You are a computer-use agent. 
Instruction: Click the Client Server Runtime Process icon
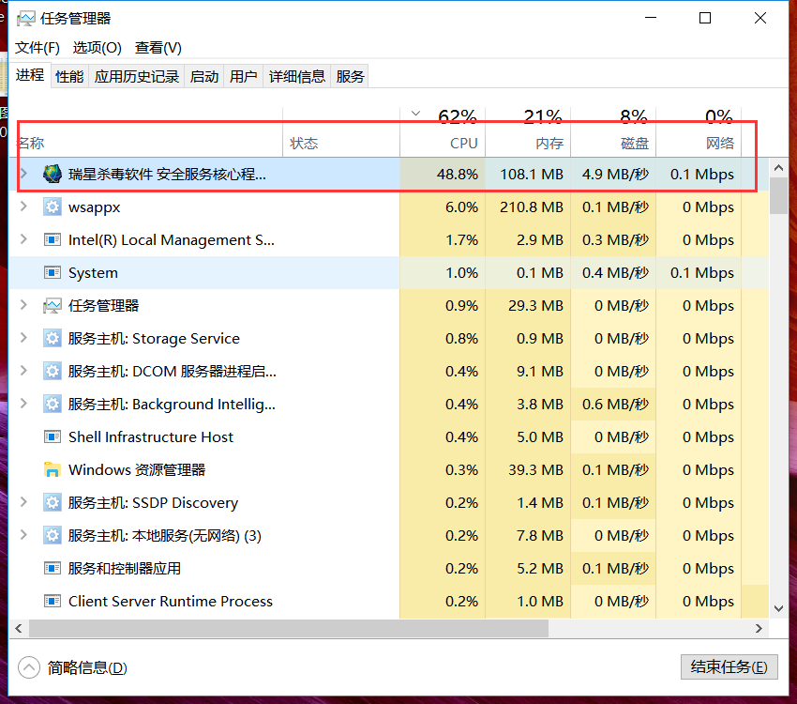coord(53,602)
